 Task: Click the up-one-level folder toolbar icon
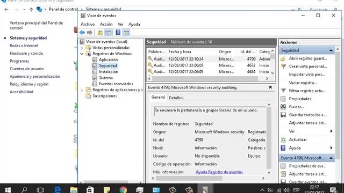100,33
